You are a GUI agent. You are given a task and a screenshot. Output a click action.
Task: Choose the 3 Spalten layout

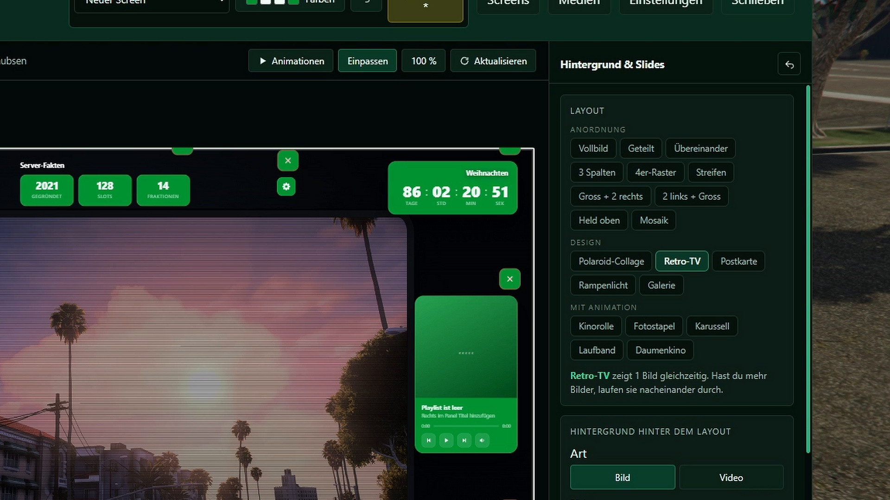point(597,173)
